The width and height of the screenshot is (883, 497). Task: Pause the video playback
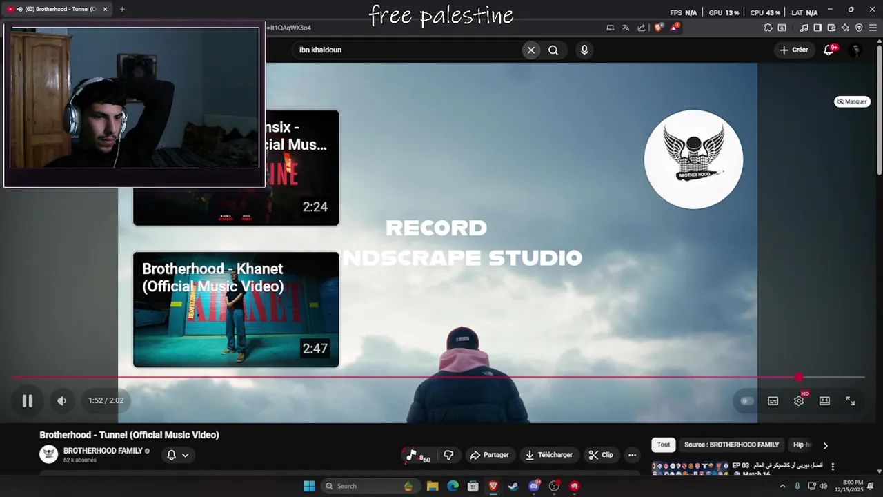tap(28, 400)
